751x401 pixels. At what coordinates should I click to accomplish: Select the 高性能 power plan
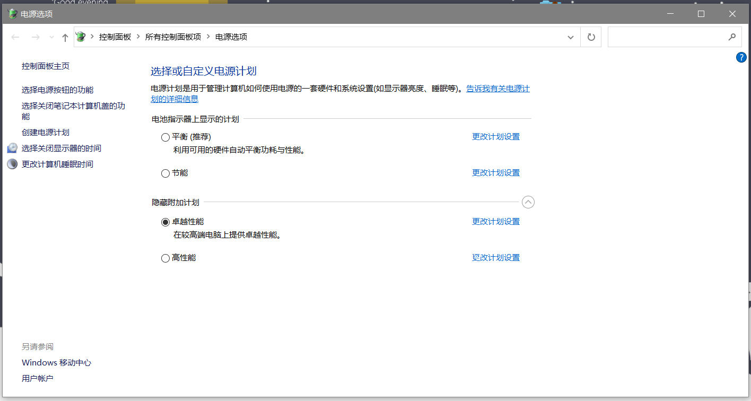165,258
